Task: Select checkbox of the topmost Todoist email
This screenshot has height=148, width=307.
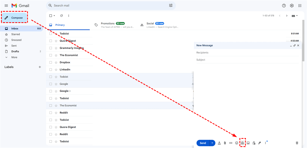Action: point(51,34)
